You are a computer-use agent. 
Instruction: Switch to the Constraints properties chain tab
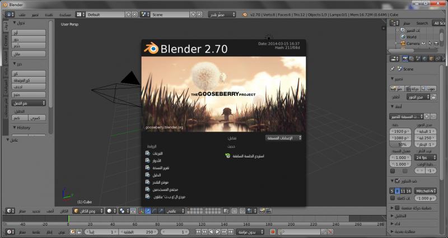[437, 59]
